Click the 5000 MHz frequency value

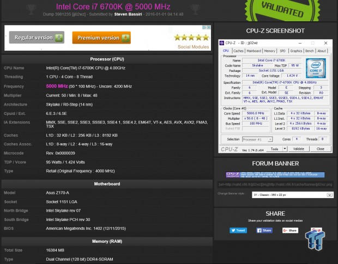pos(57,86)
